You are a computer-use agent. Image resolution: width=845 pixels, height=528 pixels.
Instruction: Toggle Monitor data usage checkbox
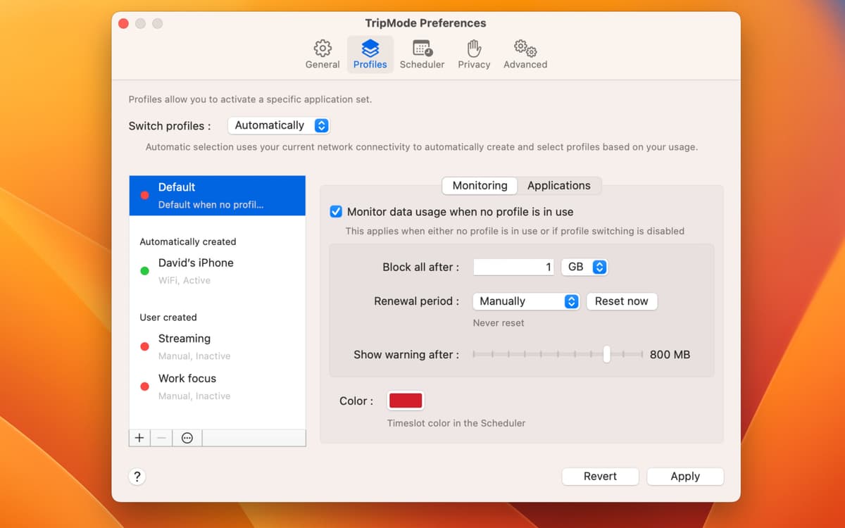coord(337,212)
